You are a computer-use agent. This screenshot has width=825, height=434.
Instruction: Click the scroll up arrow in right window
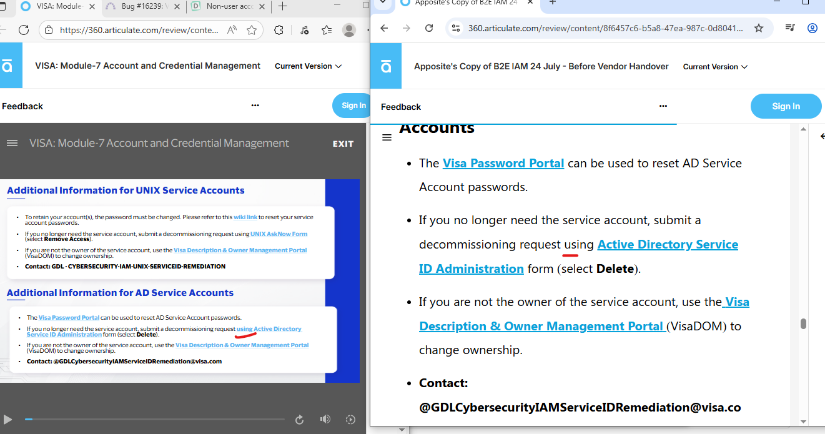point(803,129)
